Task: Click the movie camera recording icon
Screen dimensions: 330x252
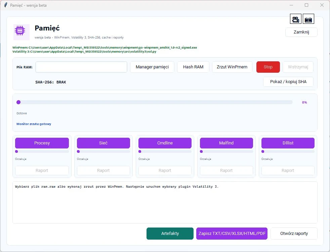Action: [295, 19]
